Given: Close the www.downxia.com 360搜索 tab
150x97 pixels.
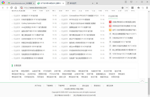Looking at the screenshot, I should [x=34, y=3].
